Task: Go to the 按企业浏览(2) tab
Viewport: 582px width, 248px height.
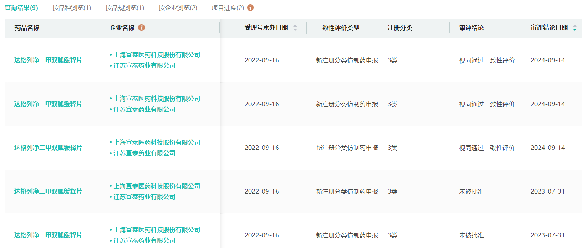Action: 178,8
